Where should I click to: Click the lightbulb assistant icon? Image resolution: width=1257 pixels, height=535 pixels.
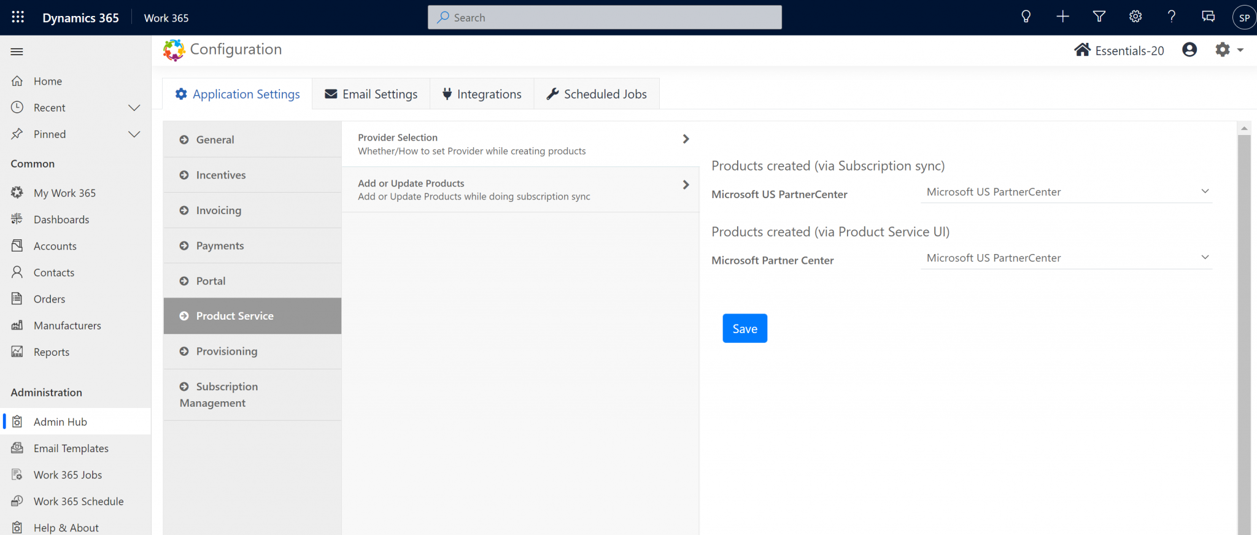pyautogui.click(x=1026, y=17)
